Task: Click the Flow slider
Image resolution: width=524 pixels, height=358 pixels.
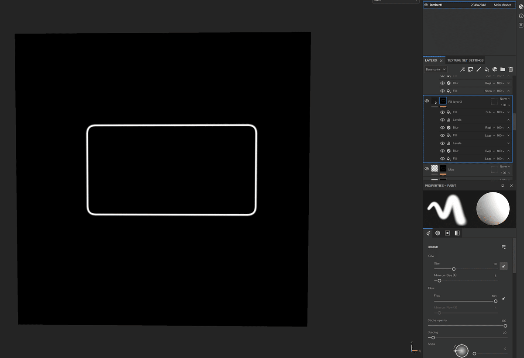Action: pos(465,301)
